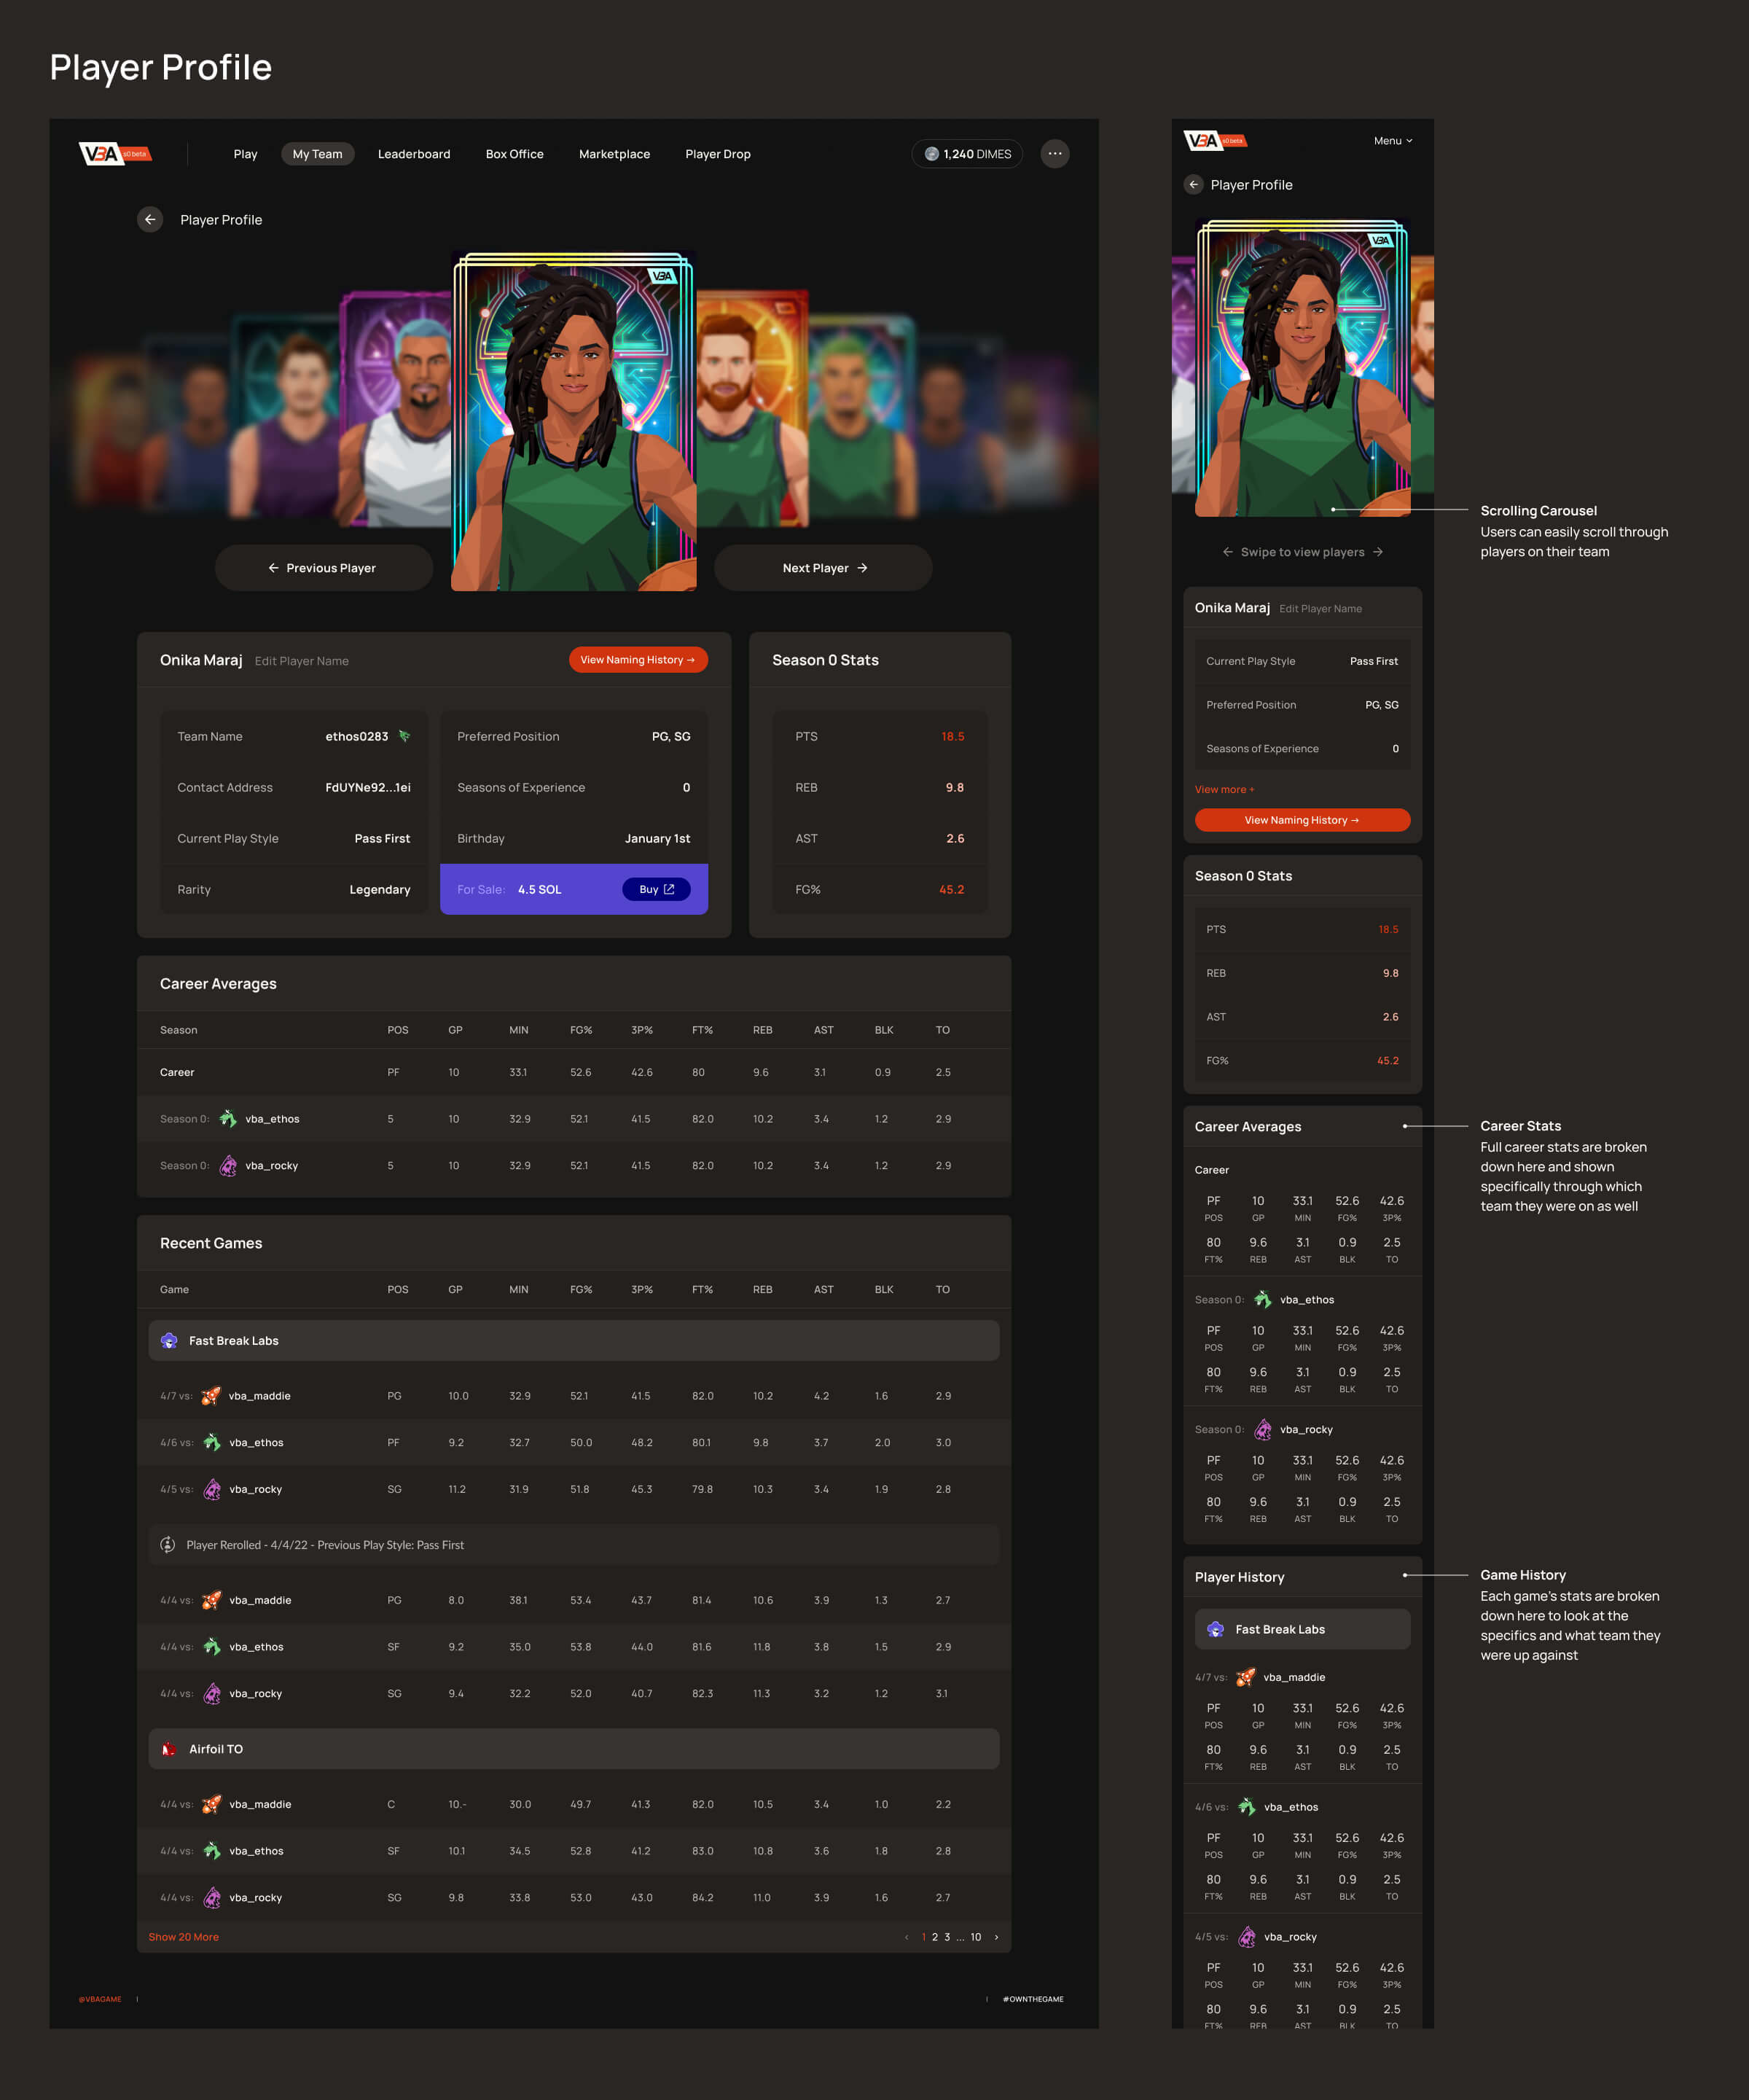Click the Previous Player button
1749x2100 pixels.
coord(323,568)
